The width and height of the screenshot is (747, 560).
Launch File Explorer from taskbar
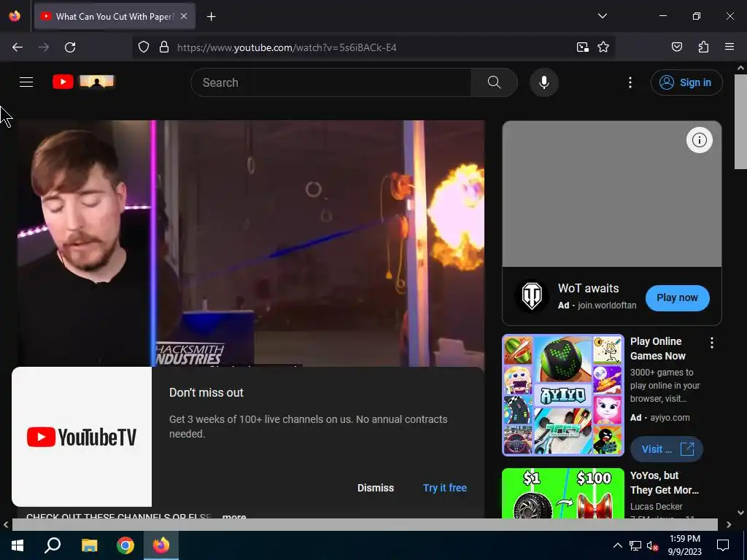pos(89,545)
